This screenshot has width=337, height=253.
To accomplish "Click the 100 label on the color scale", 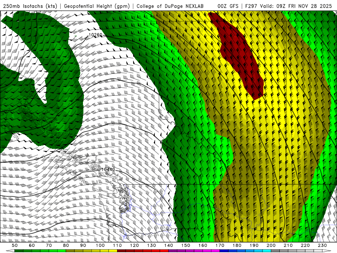I will point(100,245).
